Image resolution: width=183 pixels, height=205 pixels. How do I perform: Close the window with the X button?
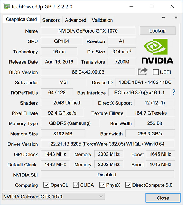point(172,6)
